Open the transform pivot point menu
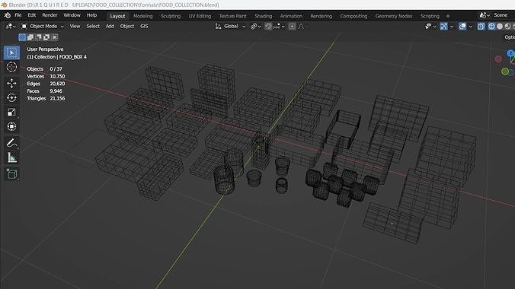 [x=255, y=27]
